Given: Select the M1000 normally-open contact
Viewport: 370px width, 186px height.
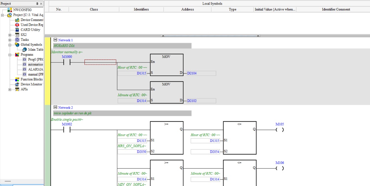Looking at the screenshot, I should pos(67,62).
